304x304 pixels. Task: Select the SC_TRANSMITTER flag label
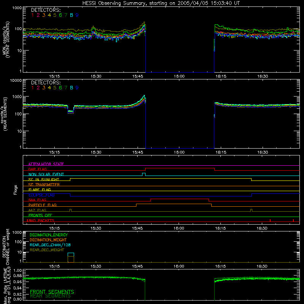[x=44, y=185]
